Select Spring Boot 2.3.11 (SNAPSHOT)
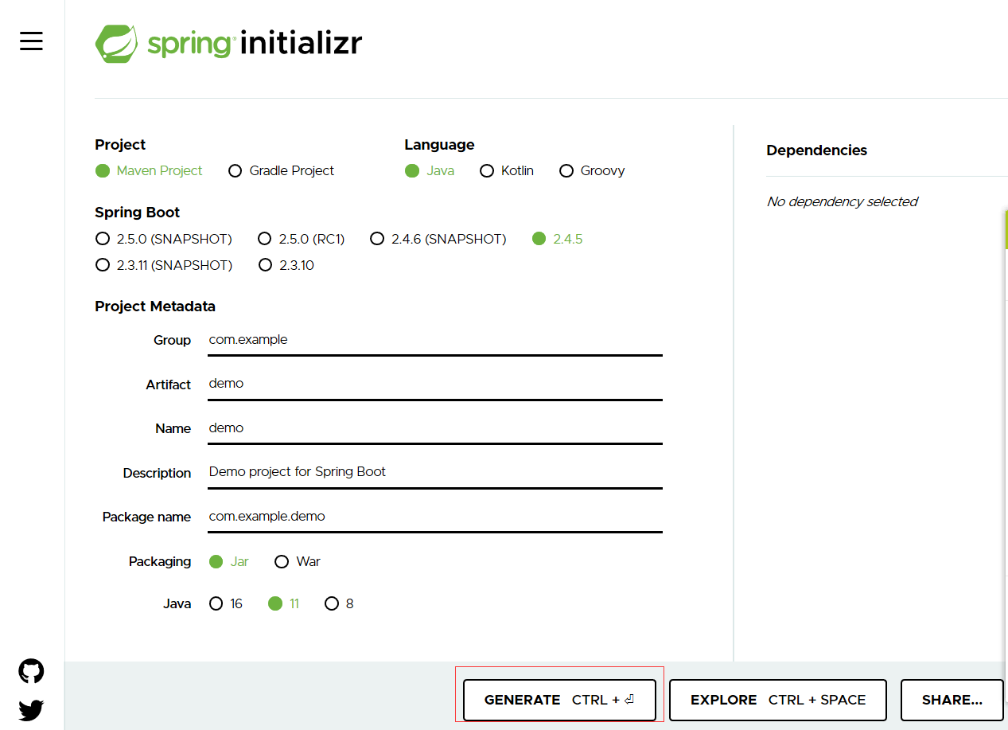1008x730 pixels. pos(102,265)
